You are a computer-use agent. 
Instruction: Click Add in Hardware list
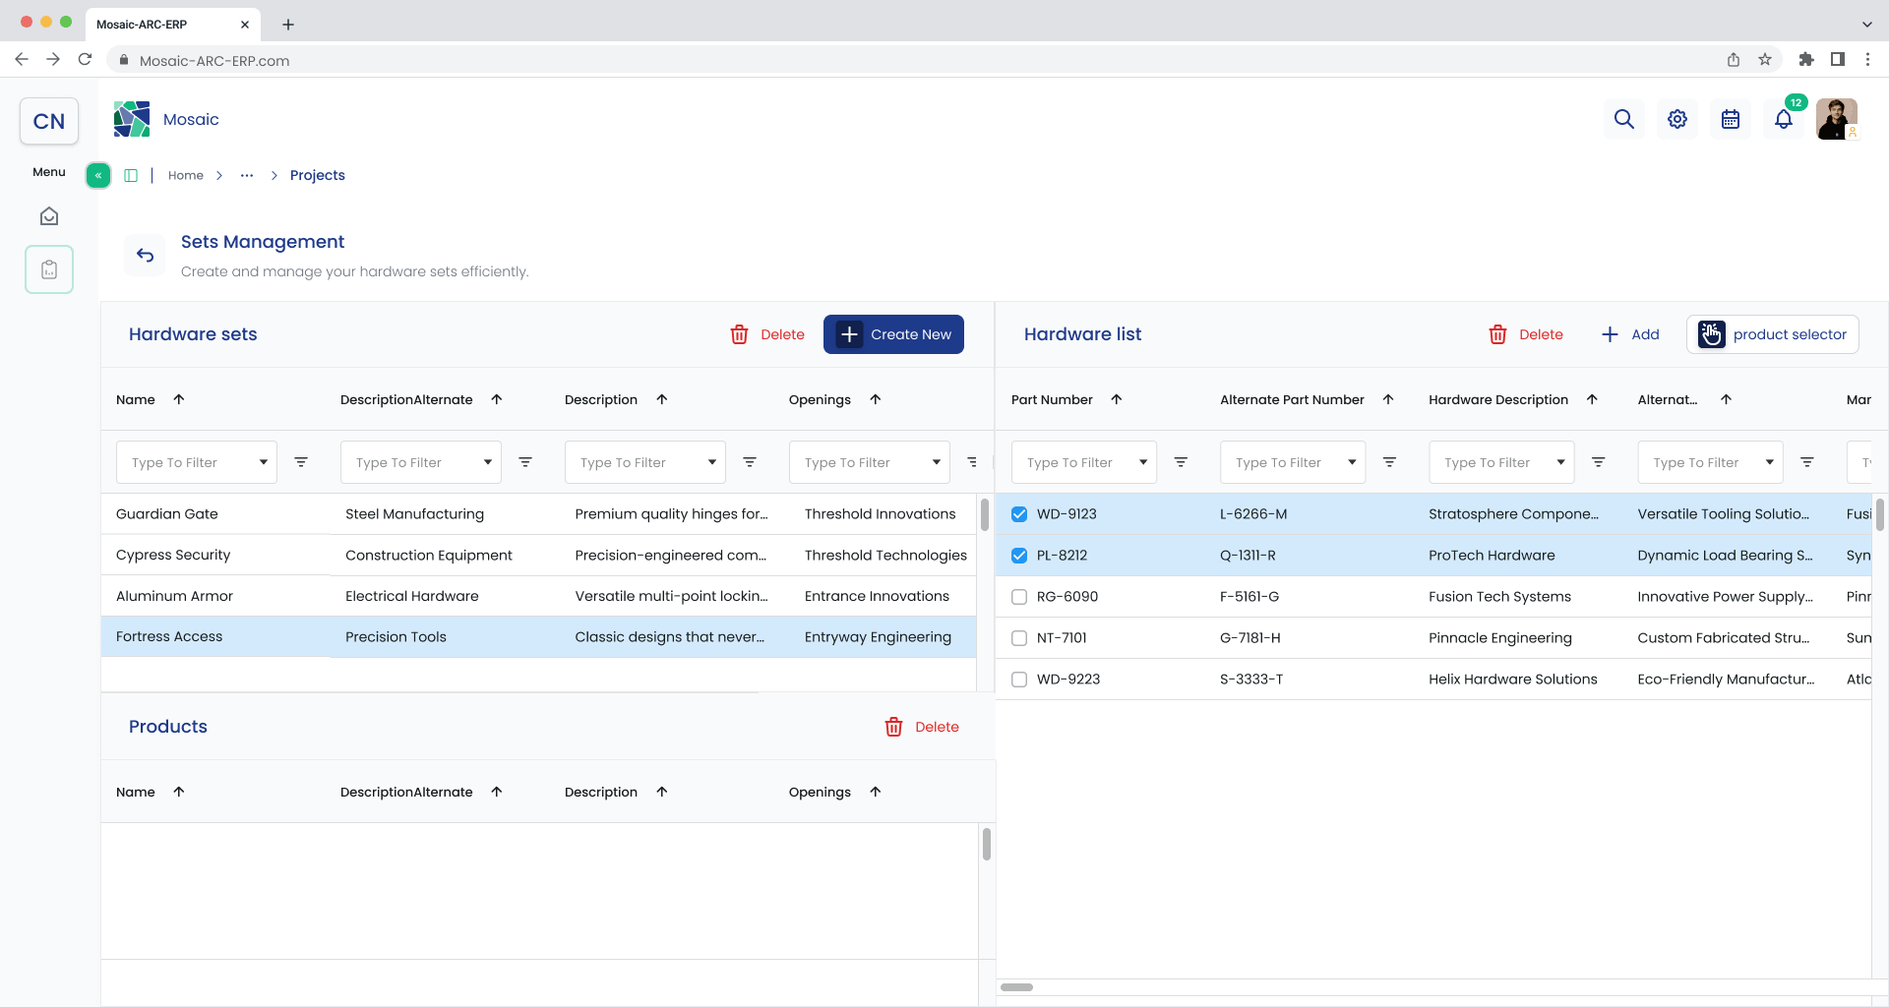(x=1630, y=334)
